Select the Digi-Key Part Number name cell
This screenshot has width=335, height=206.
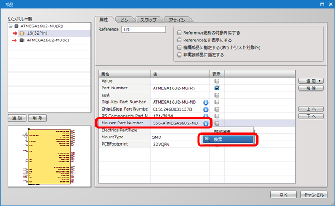pos(125,102)
